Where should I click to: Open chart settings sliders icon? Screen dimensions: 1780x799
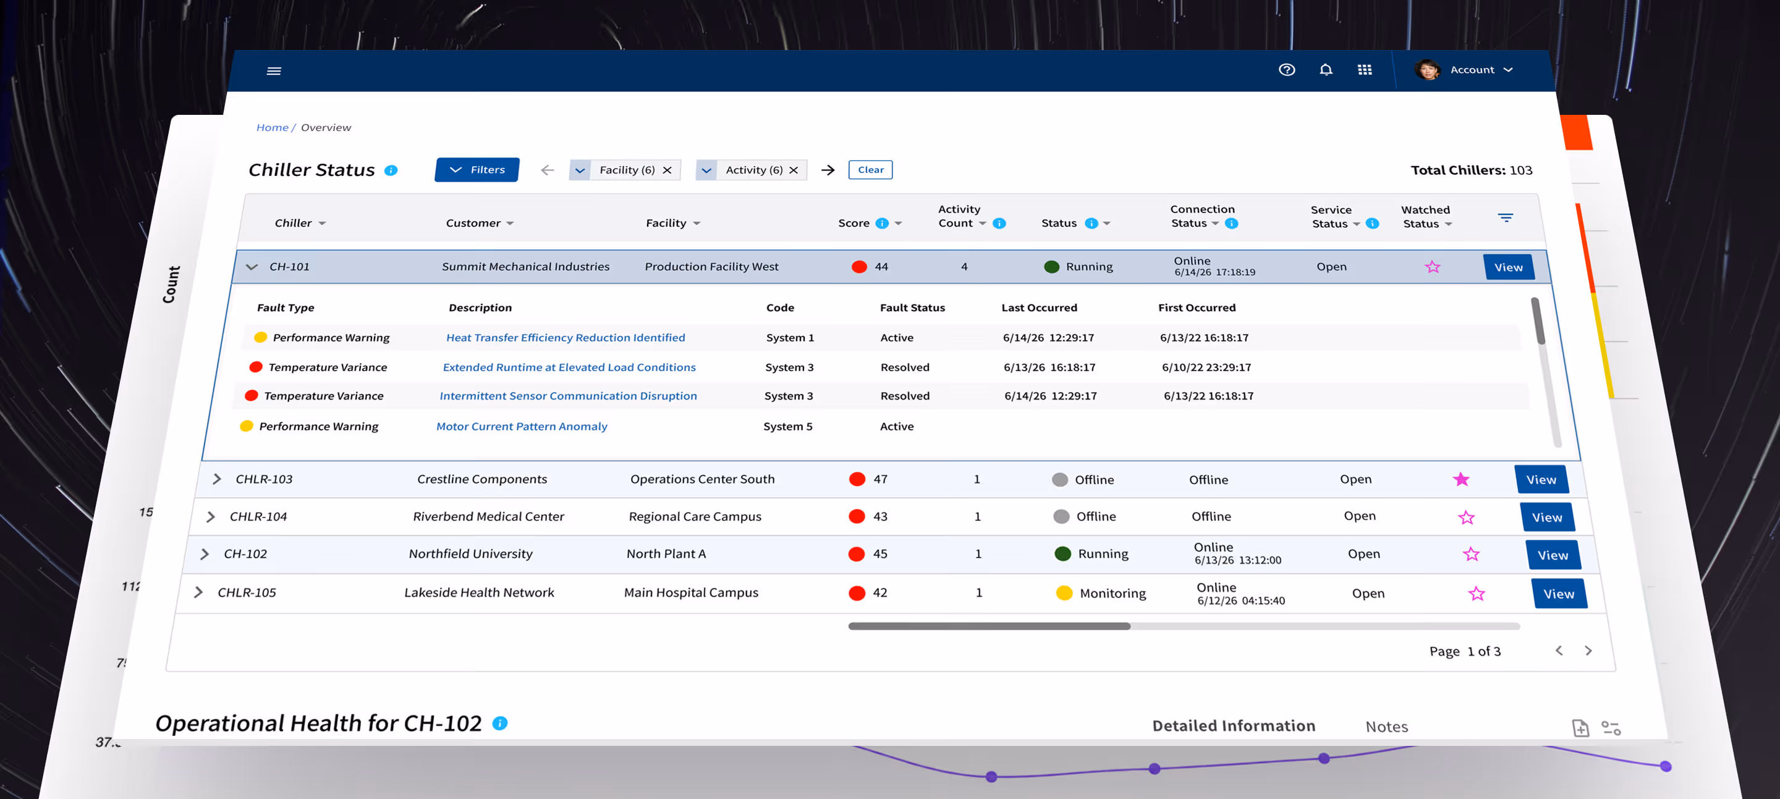[1611, 728]
